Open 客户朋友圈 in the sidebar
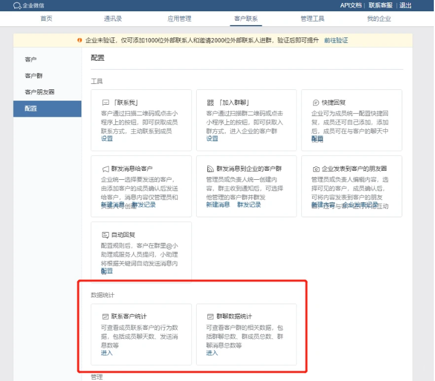This screenshot has width=435, height=381. (x=39, y=92)
